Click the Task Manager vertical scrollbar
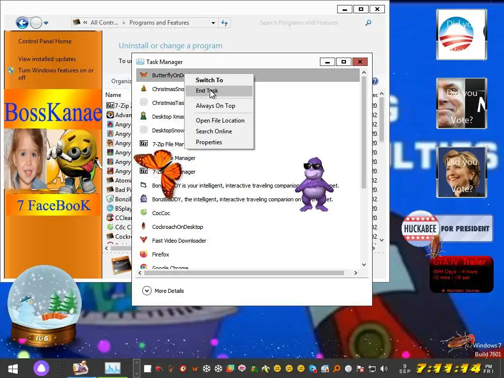Viewport: 504px width, 378px height. tap(364, 132)
